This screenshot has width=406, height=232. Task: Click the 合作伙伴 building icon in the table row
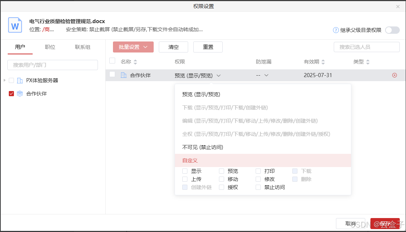[x=124, y=75]
